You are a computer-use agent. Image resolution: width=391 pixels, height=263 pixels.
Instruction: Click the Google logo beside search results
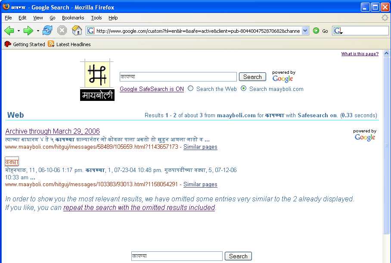[365, 138]
